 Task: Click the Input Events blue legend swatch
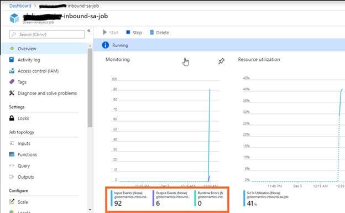click(x=111, y=199)
